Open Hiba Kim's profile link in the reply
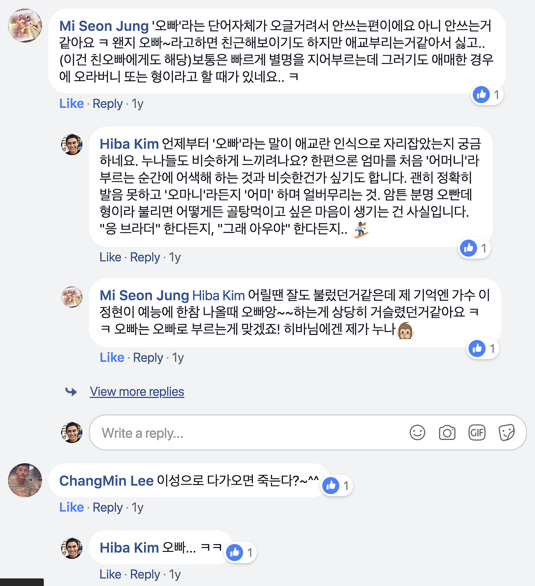This screenshot has width=535, height=586. click(x=218, y=295)
